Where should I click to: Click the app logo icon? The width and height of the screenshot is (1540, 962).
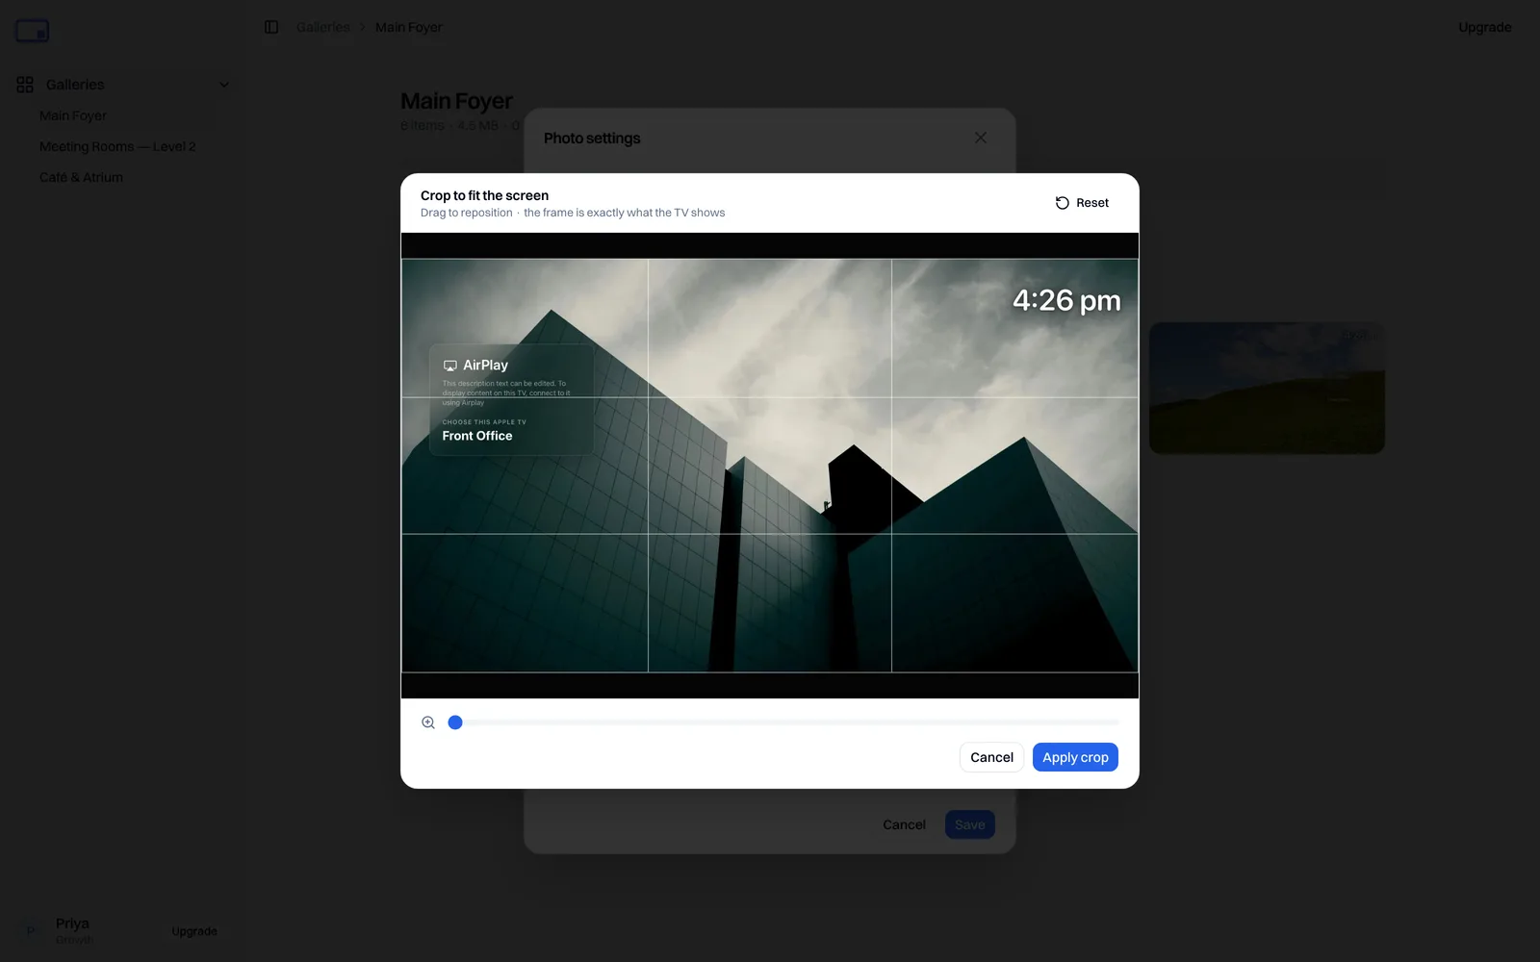tap(32, 31)
